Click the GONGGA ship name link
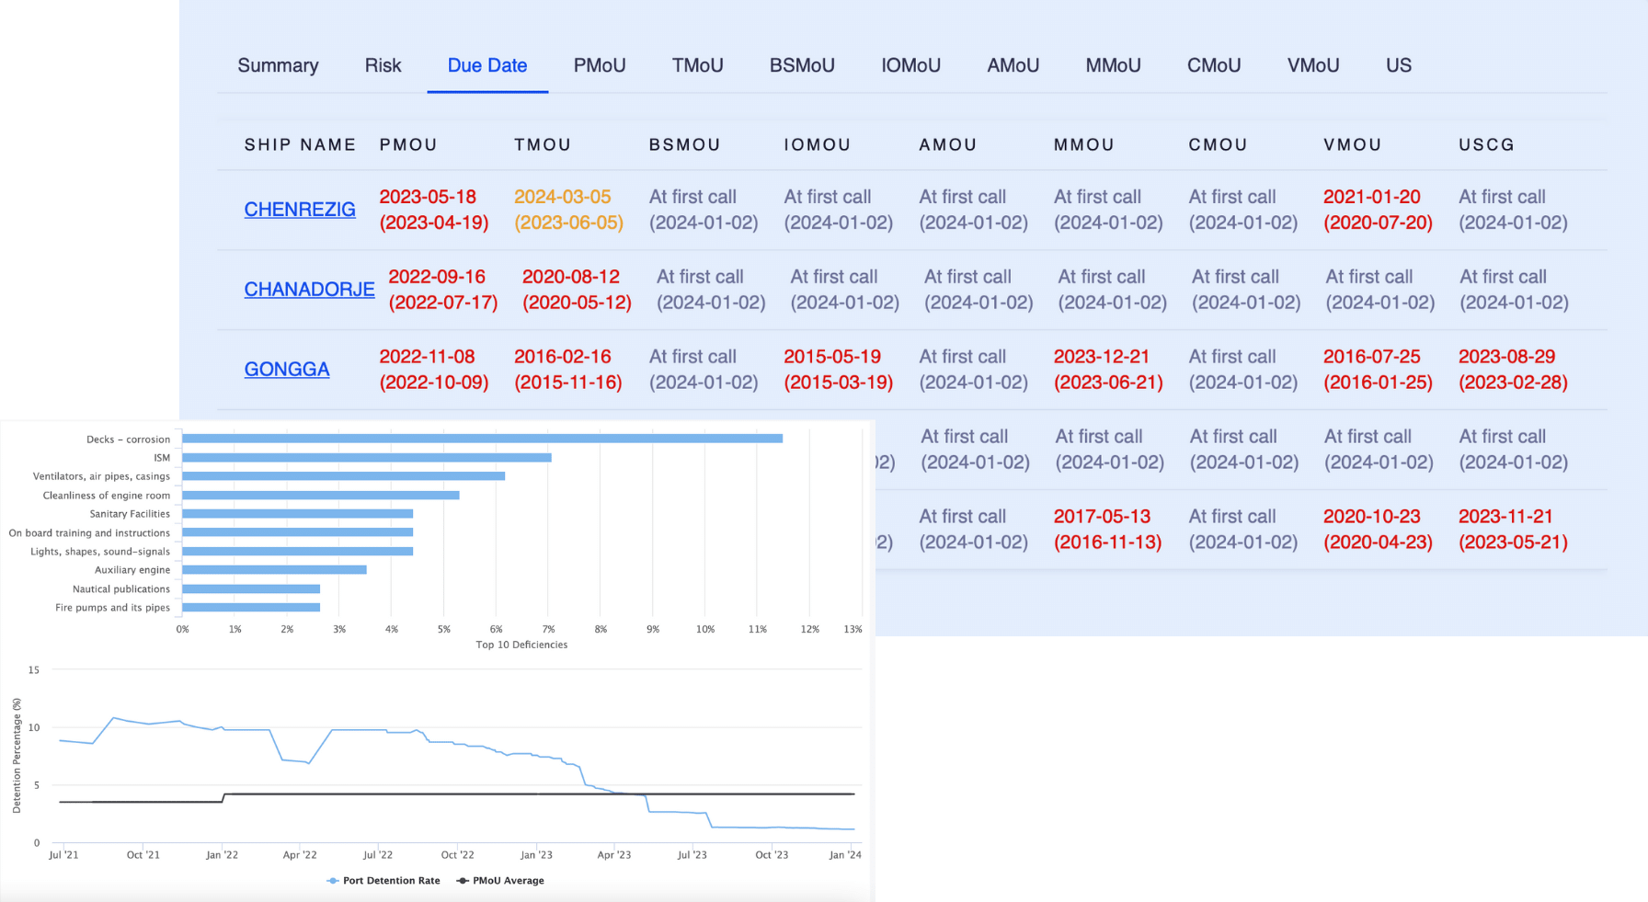Viewport: 1648px width, 902px height. pos(287,370)
